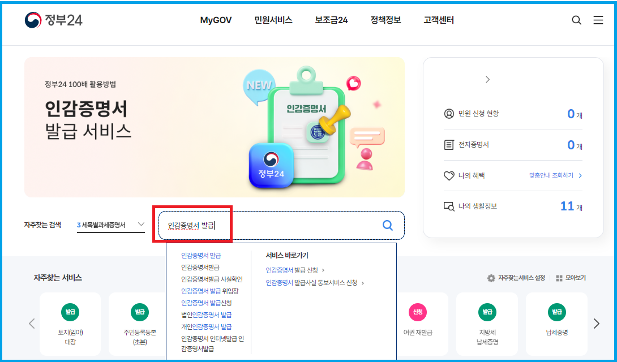Open the 보조금24 menu
617x362 pixels.
pyautogui.click(x=331, y=20)
